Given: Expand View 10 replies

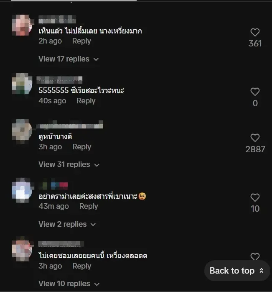Looking at the screenshot, I should point(69,284).
